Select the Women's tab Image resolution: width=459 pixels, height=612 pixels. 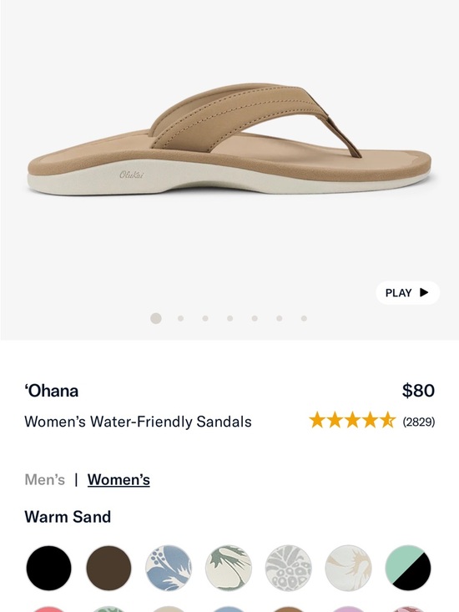point(119,480)
